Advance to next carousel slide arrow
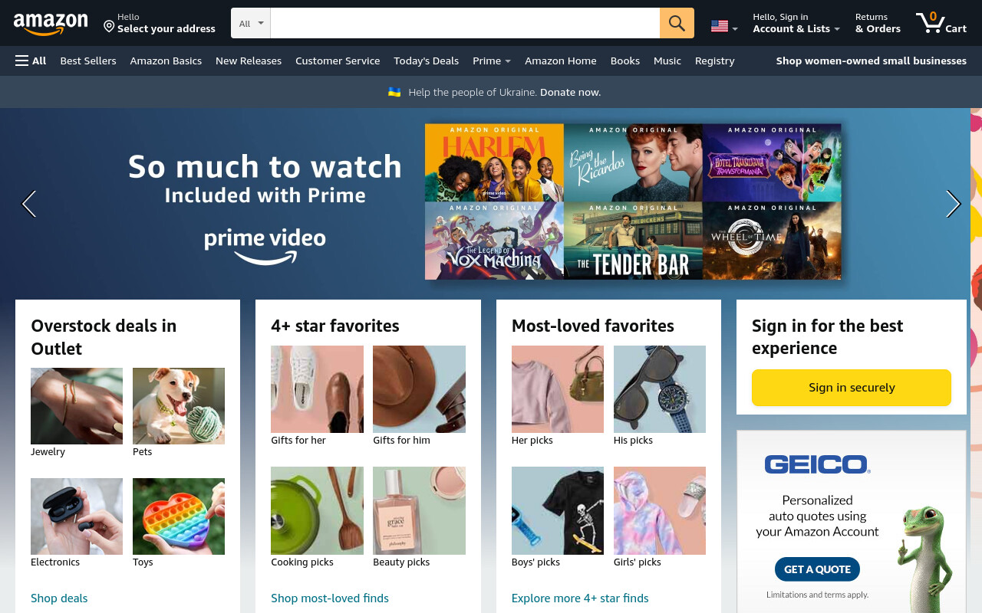This screenshot has width=982, height=613. pos(954,204)
